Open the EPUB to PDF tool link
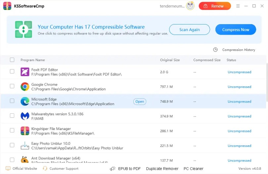This screenshot has height=174, width=268. 129,169
